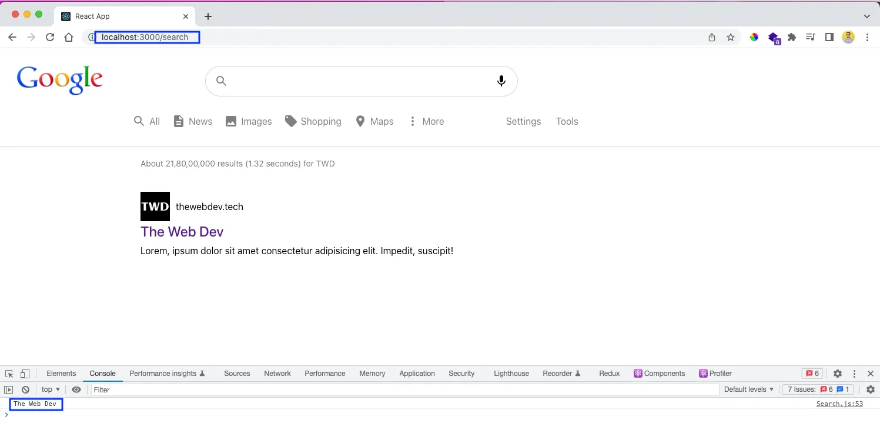Viewport: 880px width, 443px height.
Task: Open the React Components tab
Action: pyautogui.click(x=659, y=374)
